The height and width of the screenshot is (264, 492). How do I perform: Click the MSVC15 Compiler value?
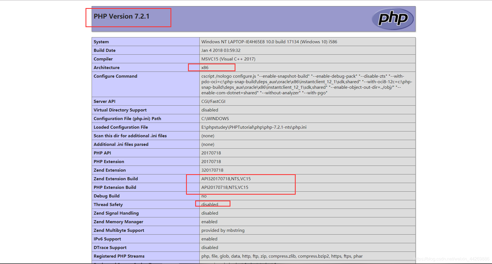click(228, 59)
